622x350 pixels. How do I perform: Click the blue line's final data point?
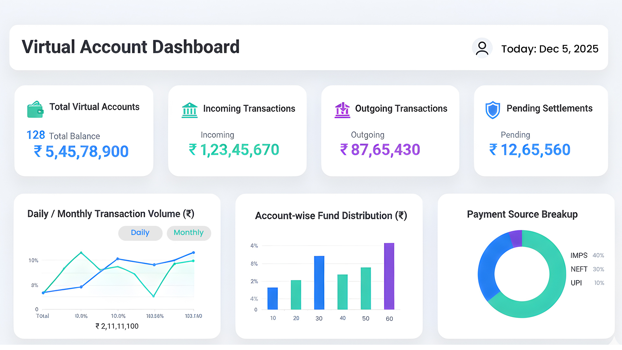[x=193, y=252]
